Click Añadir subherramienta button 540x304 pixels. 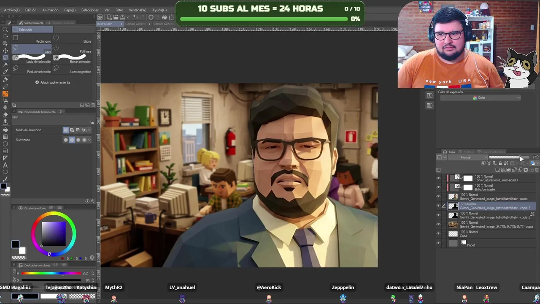point(53,82)
